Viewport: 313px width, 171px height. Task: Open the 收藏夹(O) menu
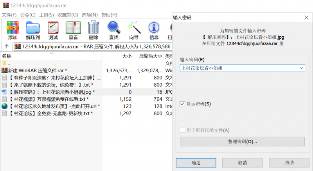point(67,15)
